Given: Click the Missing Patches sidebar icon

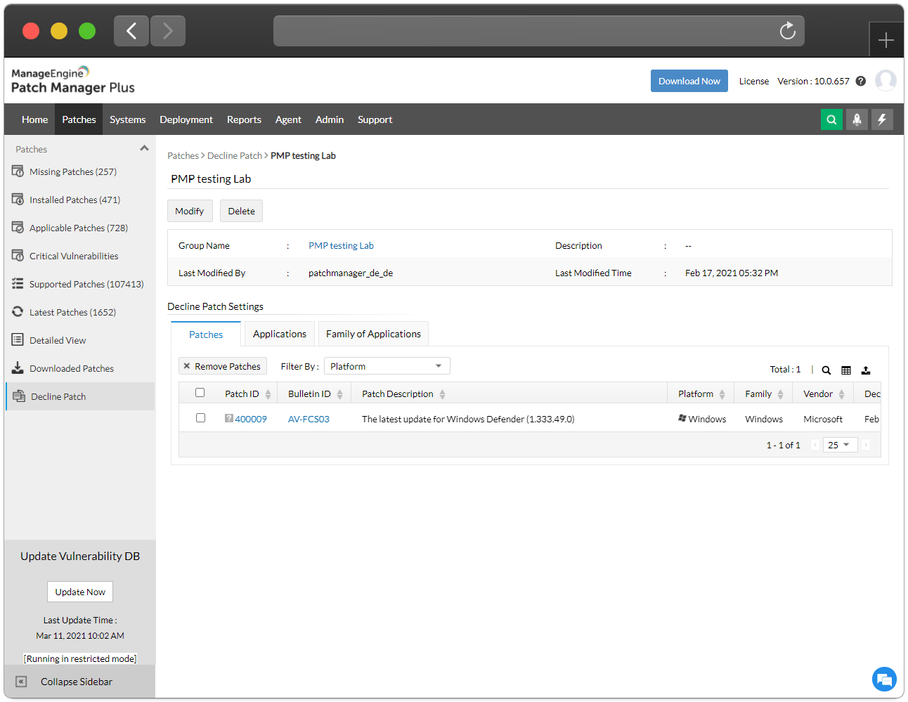Looking at the screenshot, I should pos(18,171).
